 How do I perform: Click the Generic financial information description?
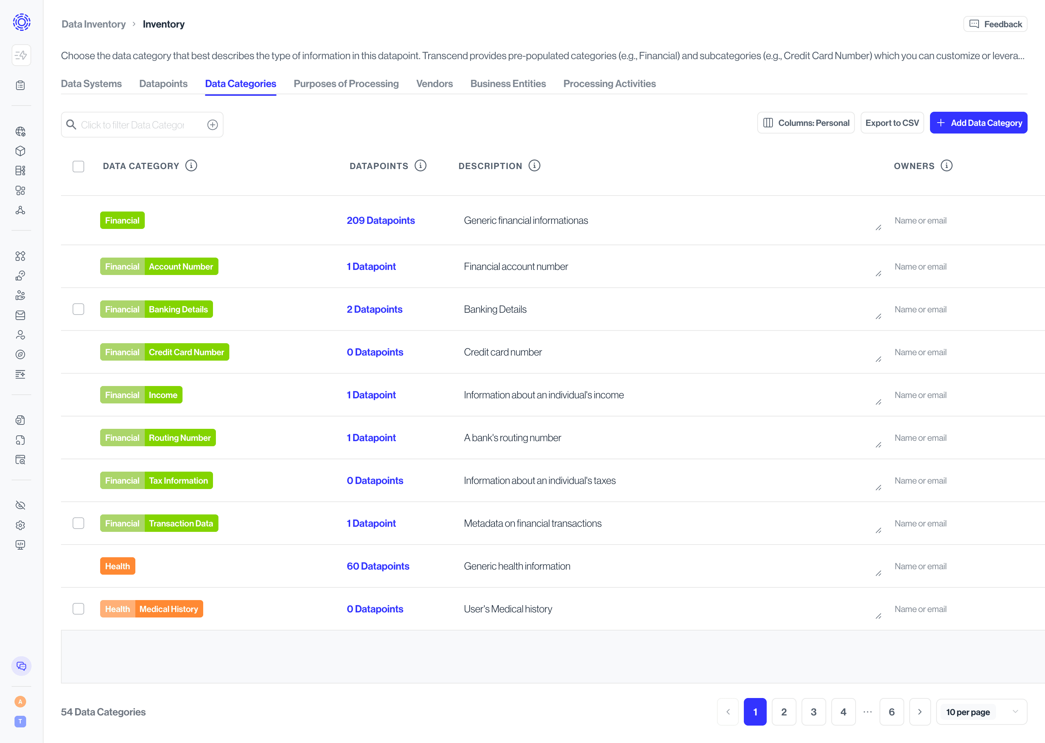coord(526,221)
